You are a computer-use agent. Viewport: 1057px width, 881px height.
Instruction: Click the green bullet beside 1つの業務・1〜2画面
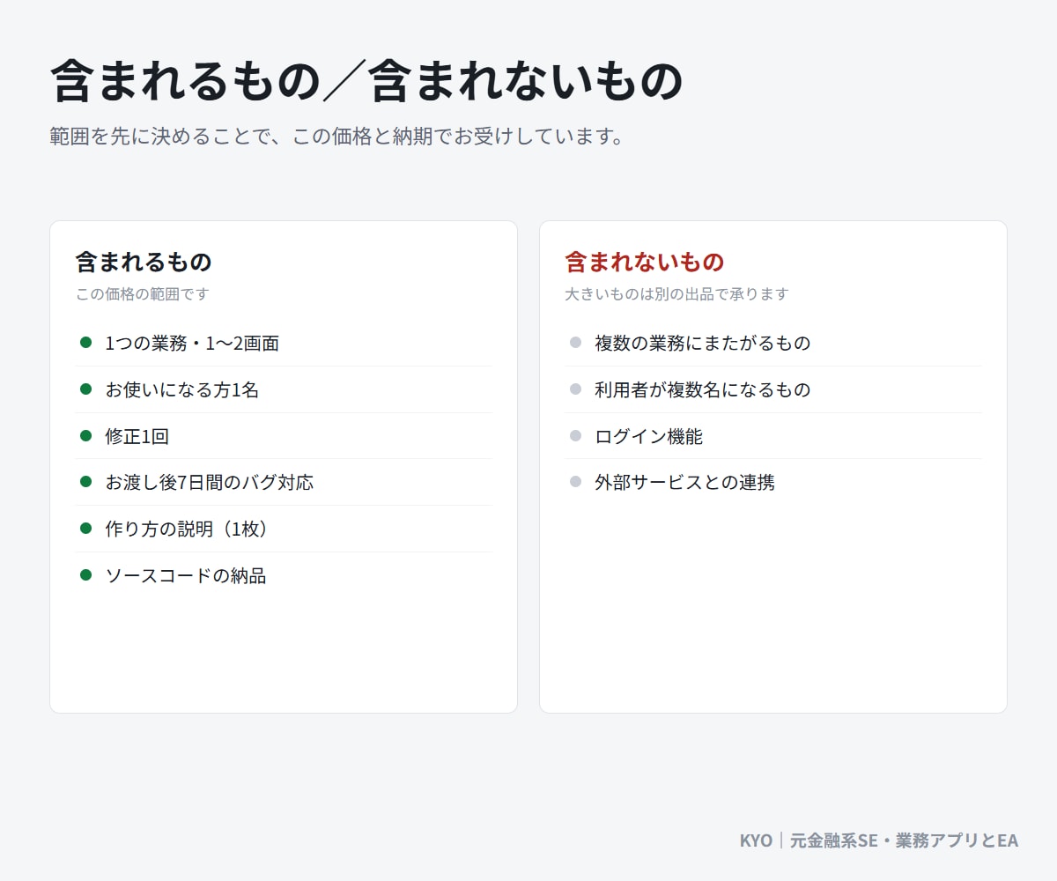pyautogui.click(x=85, y=342)
